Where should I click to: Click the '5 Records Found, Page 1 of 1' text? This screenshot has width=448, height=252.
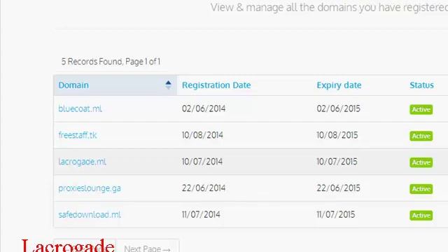click(111, 62)
